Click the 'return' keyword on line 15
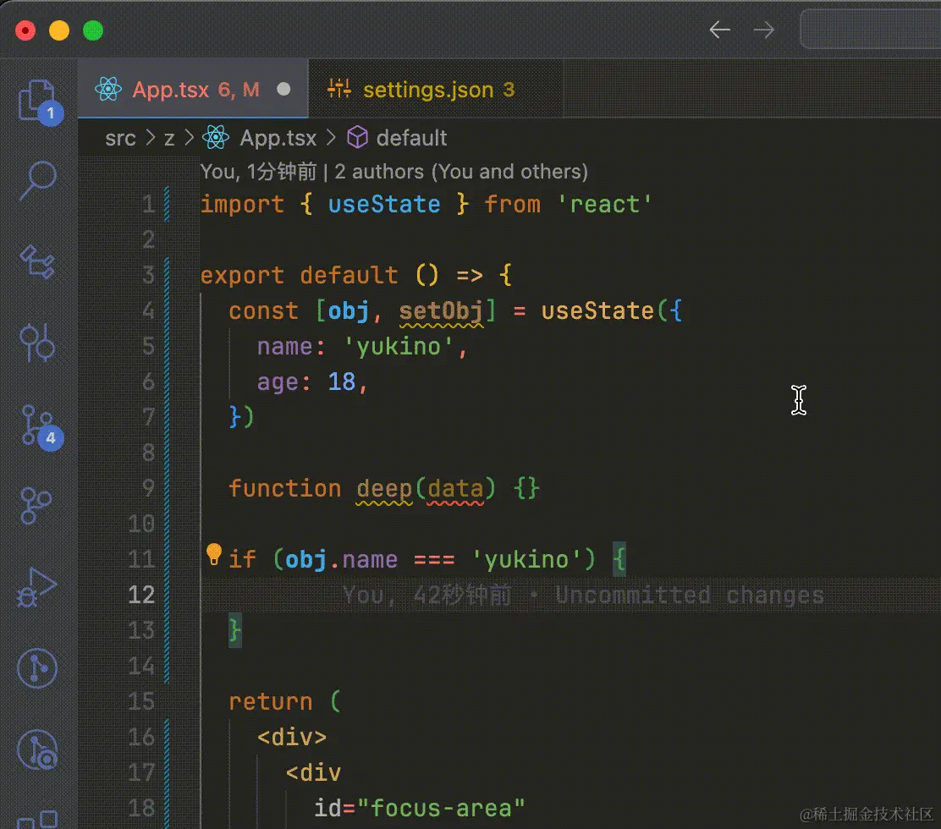941x829 pixels. [x=271, y=702]
